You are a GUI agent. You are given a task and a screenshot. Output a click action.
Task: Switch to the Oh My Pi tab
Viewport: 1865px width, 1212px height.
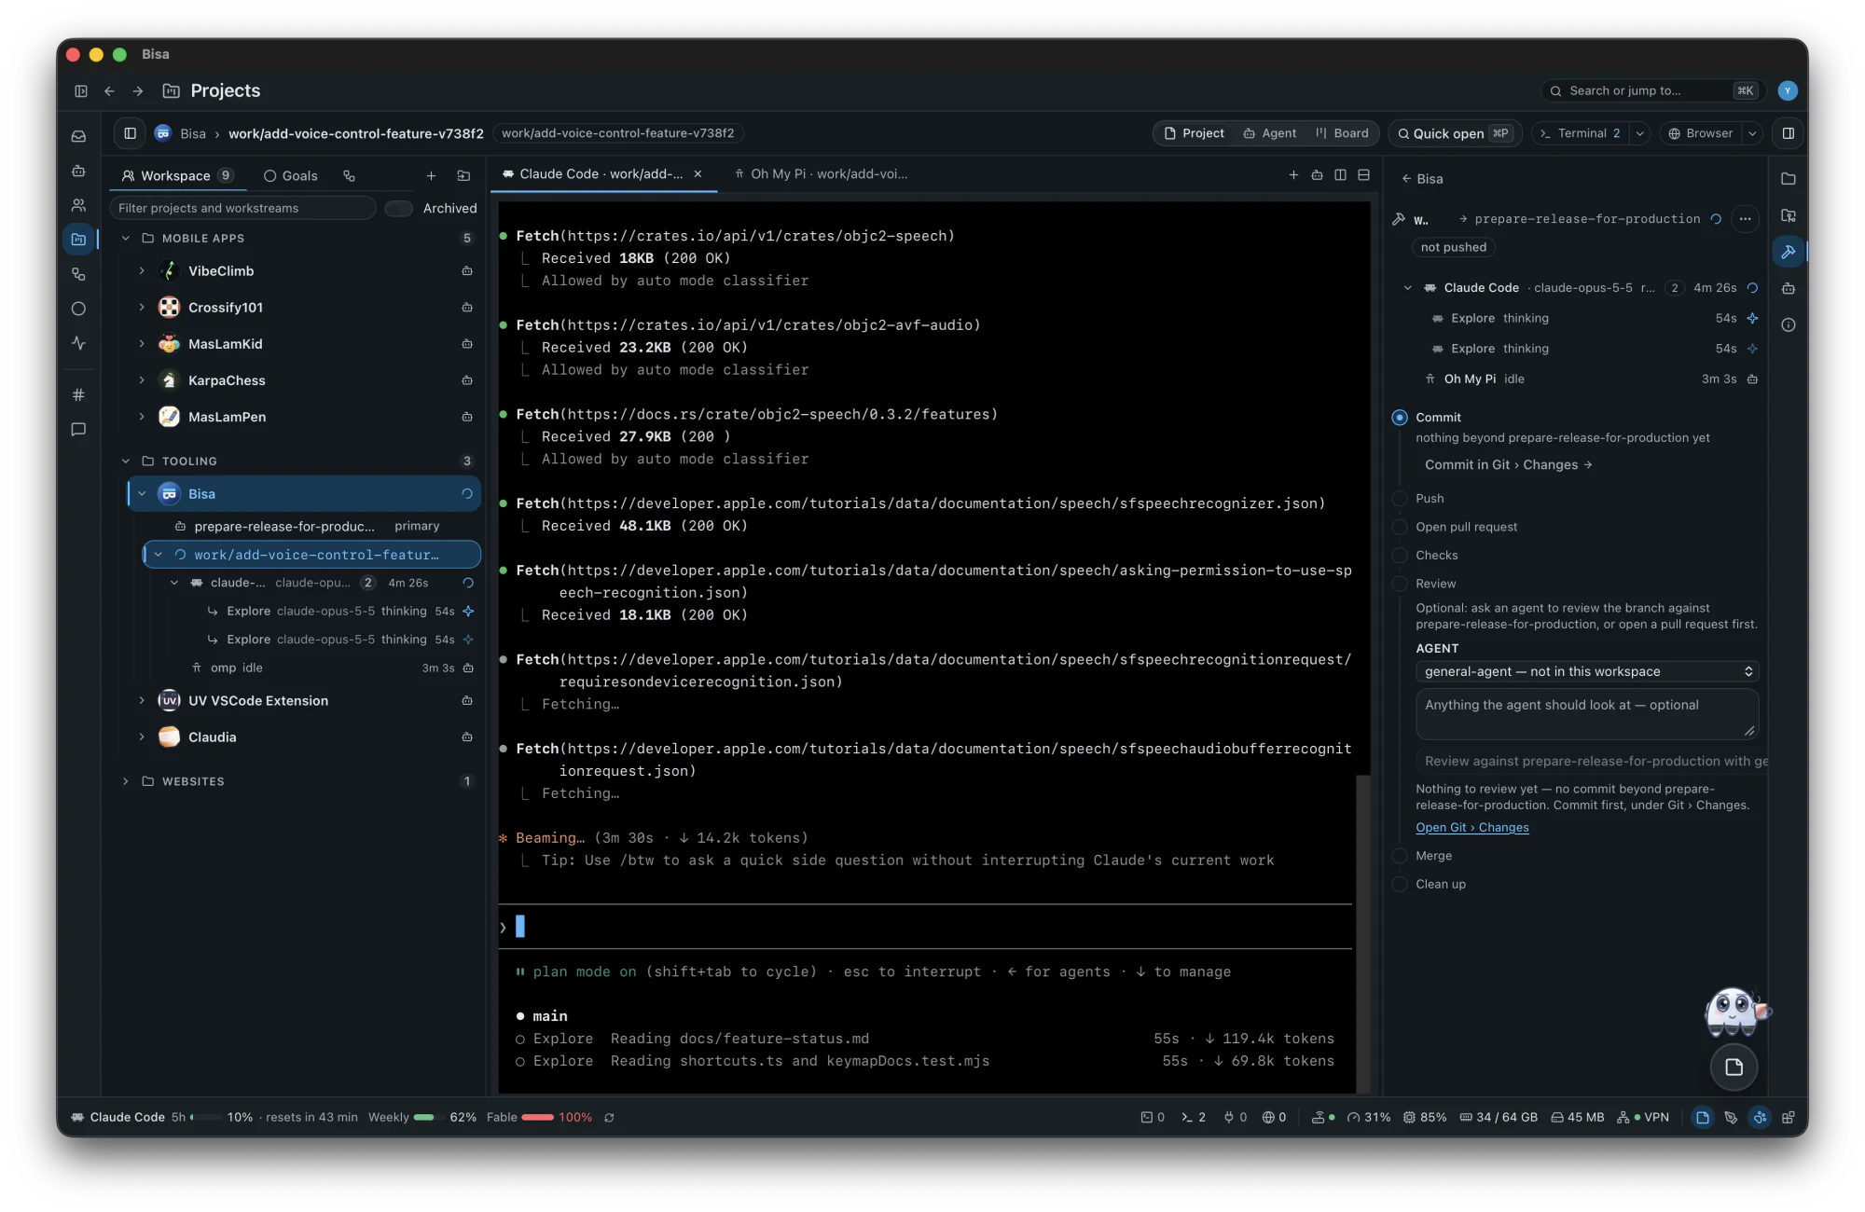pos(822,174)
